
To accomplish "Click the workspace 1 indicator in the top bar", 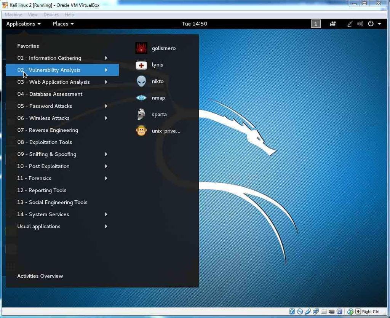I will 316,24.
